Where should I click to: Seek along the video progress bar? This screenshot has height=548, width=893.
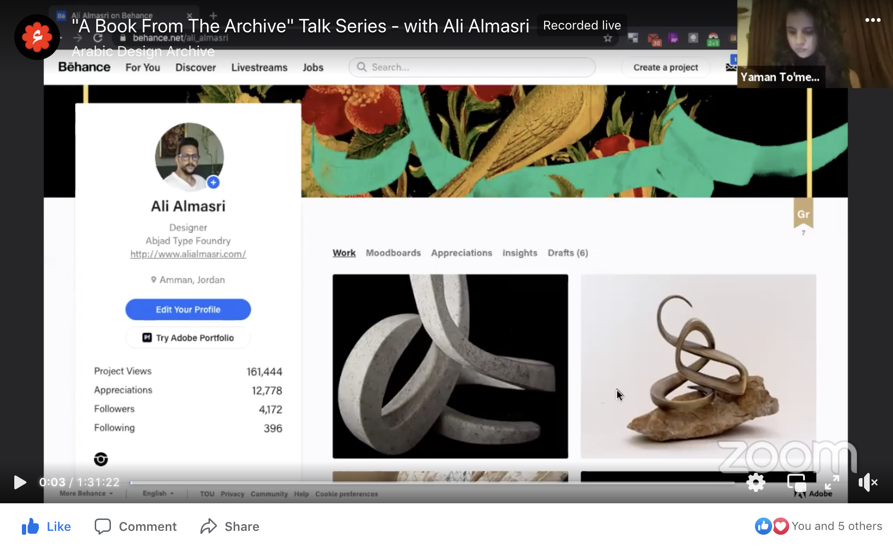432,482
